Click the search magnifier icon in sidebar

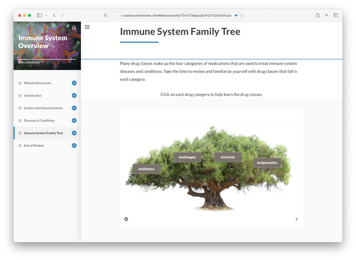pyautogui.click(x=74, y=28)
